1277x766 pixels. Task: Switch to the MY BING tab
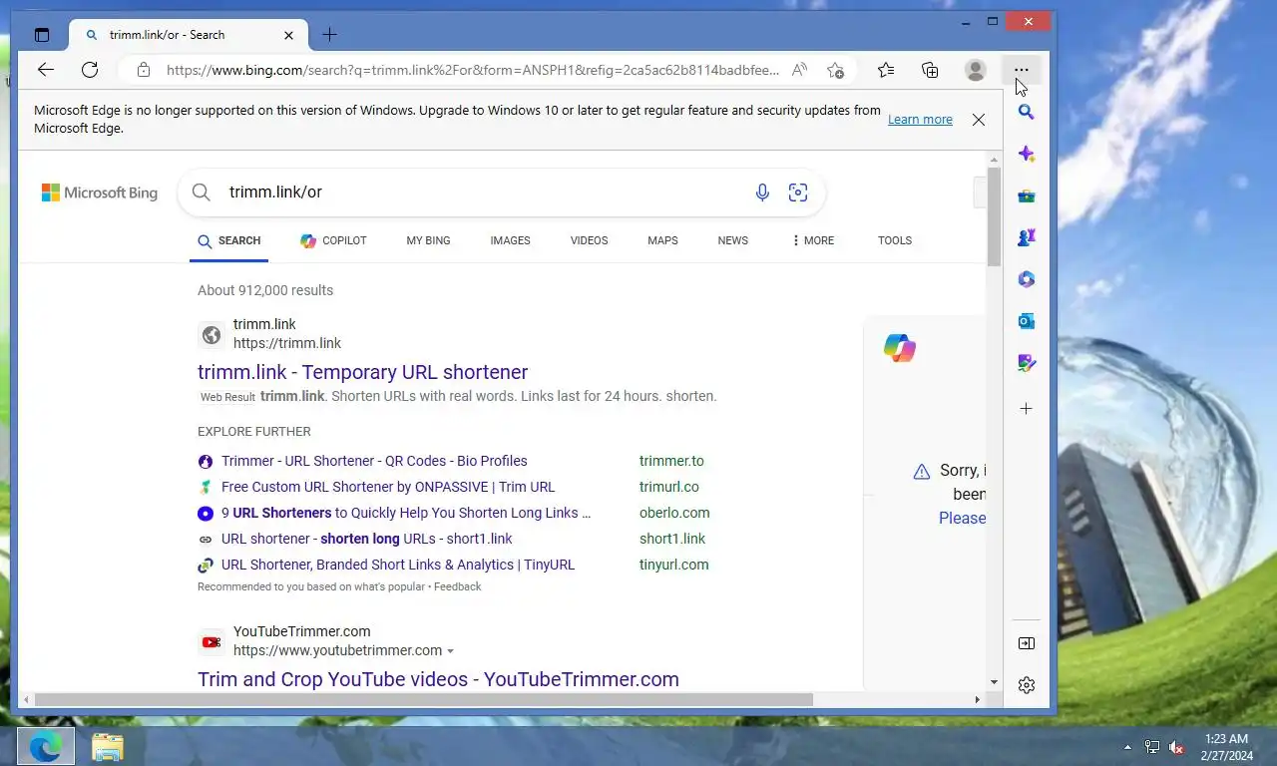coord(428,240)
